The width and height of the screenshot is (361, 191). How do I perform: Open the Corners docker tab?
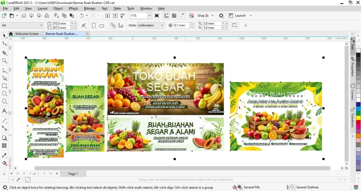click(x=353, y=92)
